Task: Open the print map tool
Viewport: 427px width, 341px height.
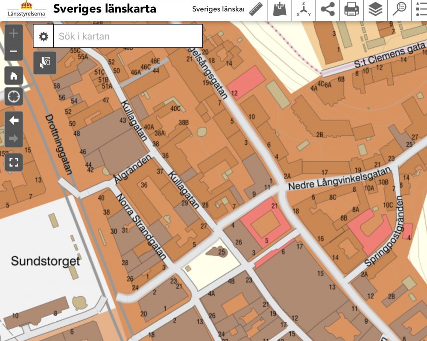Action: click(351, 9)
